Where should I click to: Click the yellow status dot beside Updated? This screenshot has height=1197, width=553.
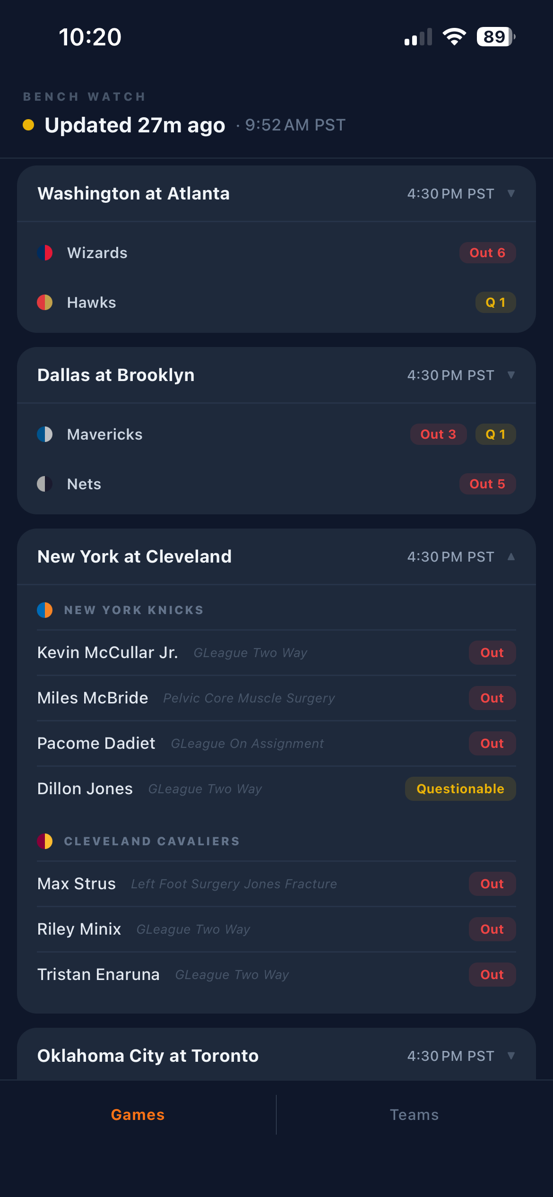pos(28,125)
